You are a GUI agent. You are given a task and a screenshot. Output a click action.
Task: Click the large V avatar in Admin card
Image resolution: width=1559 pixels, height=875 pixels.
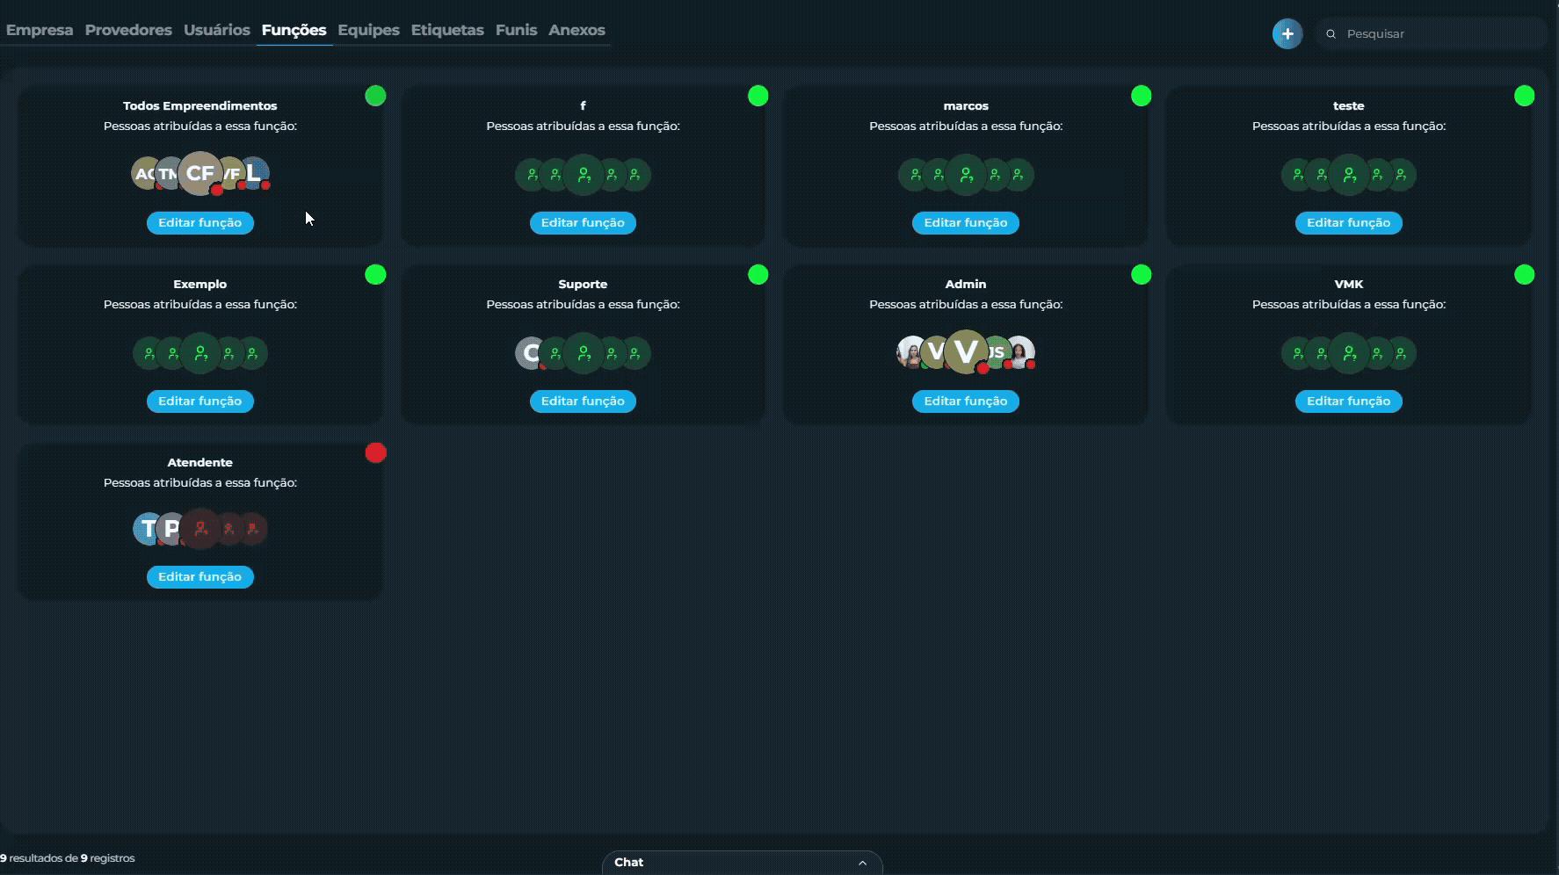pos(966,351)
